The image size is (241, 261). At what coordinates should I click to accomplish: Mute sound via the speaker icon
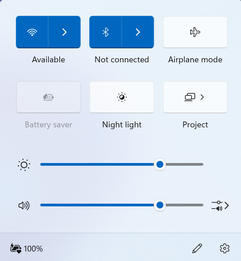(x=24, y=205)
